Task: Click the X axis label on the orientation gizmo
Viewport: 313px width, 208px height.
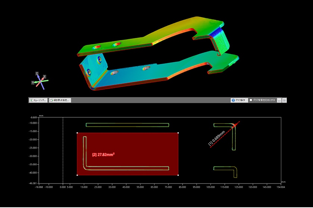Action: pyautogui.click(x=44, y=77)
